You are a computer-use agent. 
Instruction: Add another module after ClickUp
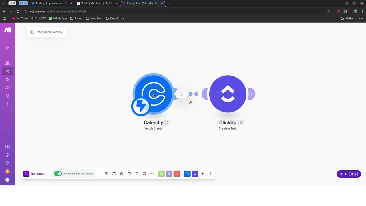pyautogui.click(x=252, y=94)
